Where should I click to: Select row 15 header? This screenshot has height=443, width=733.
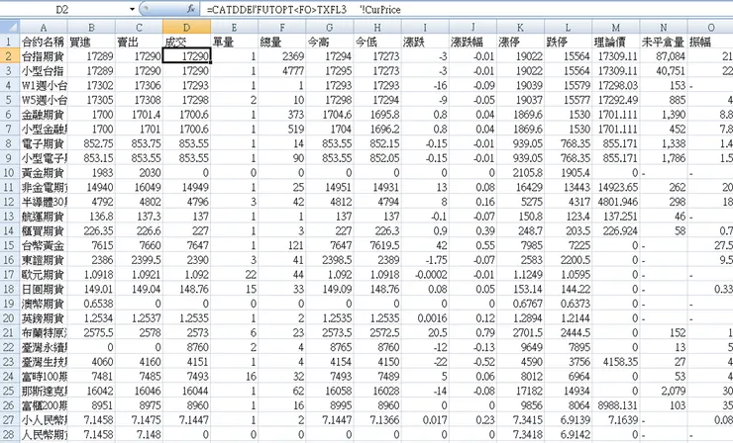9,245
